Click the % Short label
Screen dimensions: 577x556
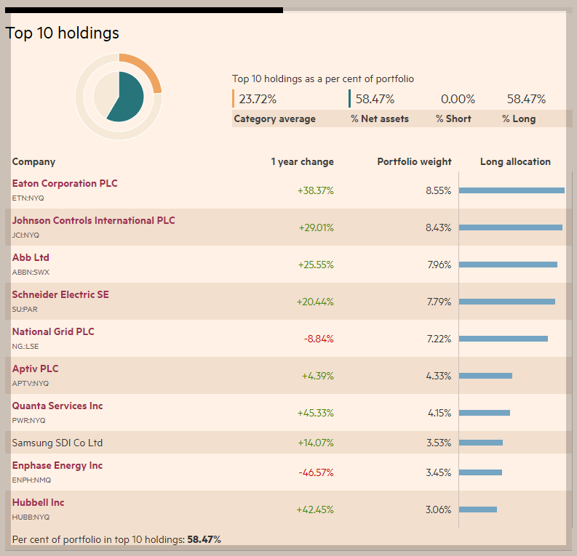pos(453,119)
